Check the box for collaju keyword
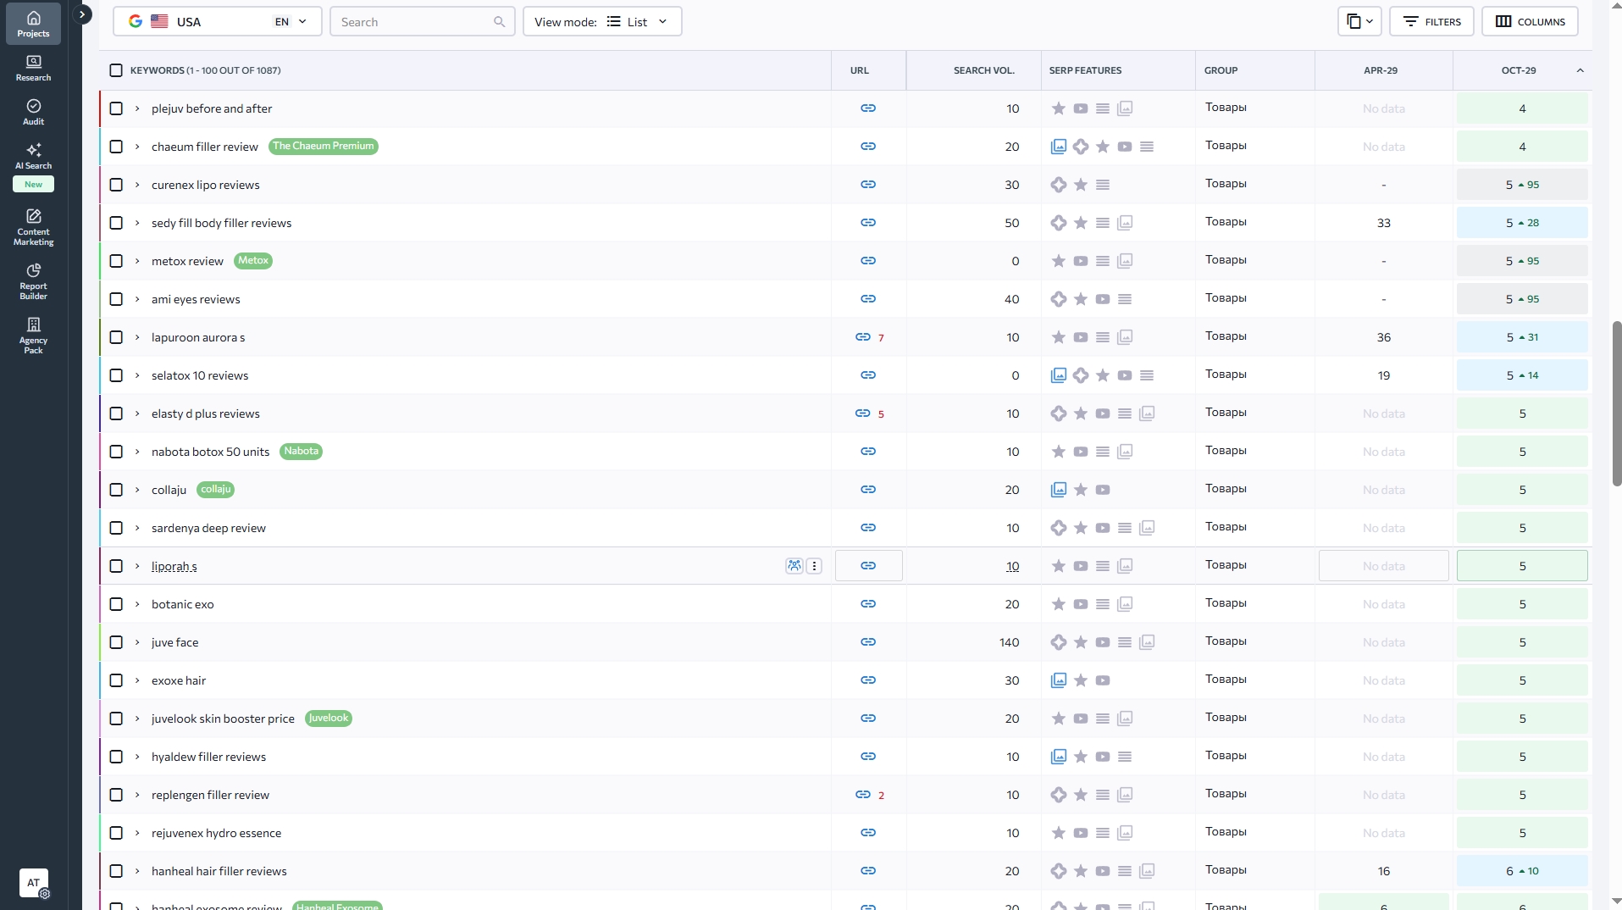 (x=116, y=490)
